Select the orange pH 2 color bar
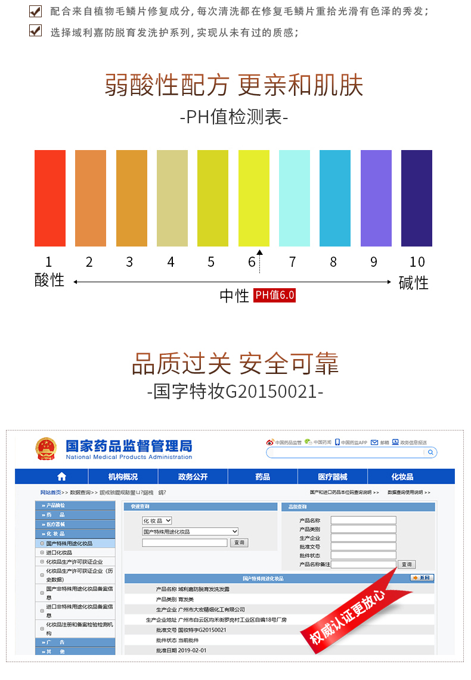This screenshot has height=680, width=471. point(90,198)
